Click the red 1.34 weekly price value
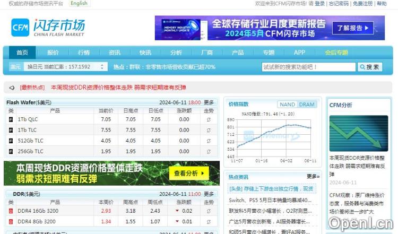Screen dimensions: 398x234 [x=106, y=222]
